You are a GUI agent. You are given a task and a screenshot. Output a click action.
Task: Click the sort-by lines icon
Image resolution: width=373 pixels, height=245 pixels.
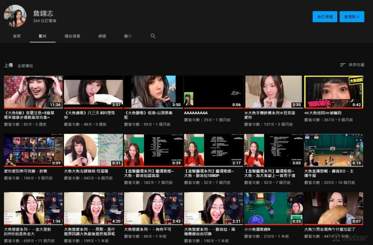tap(343, 65)
